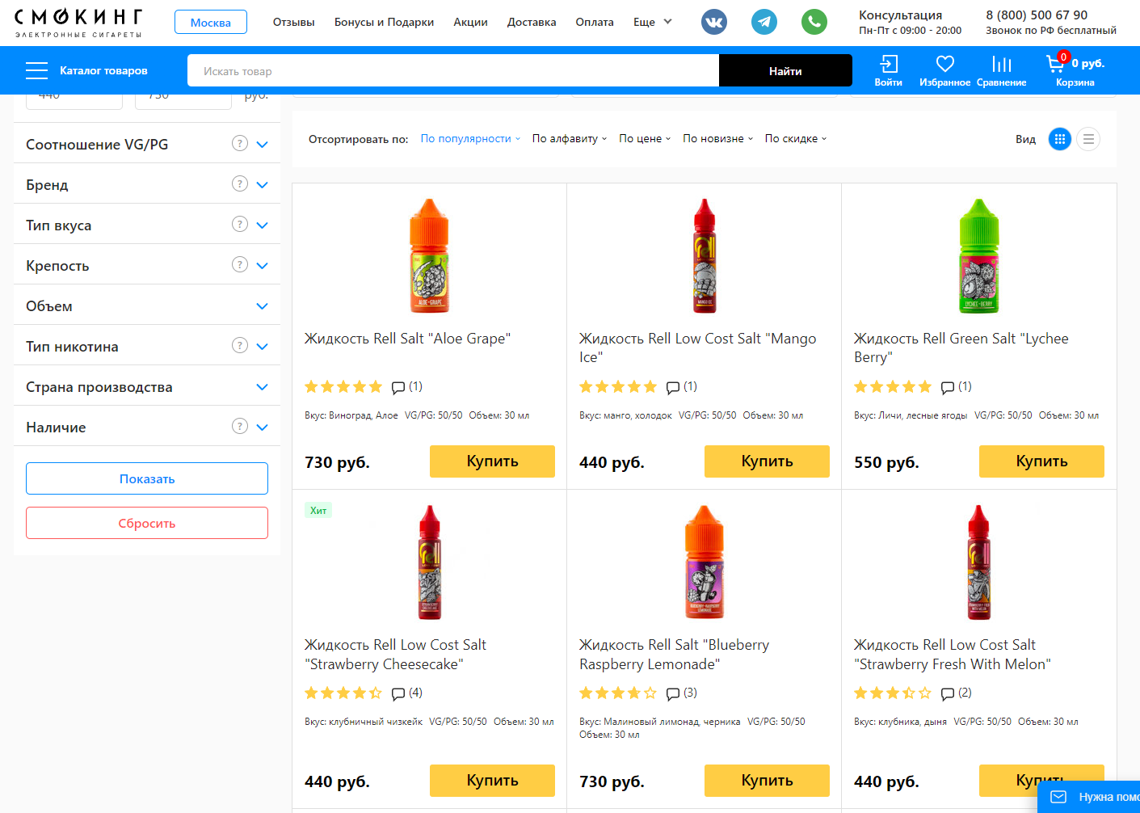
Task: Show help for Тип никотина filter
Action: pos(240,345)
